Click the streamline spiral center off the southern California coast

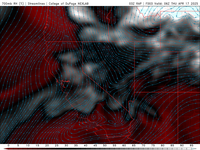pyautogui.click(x=94, y=117)
